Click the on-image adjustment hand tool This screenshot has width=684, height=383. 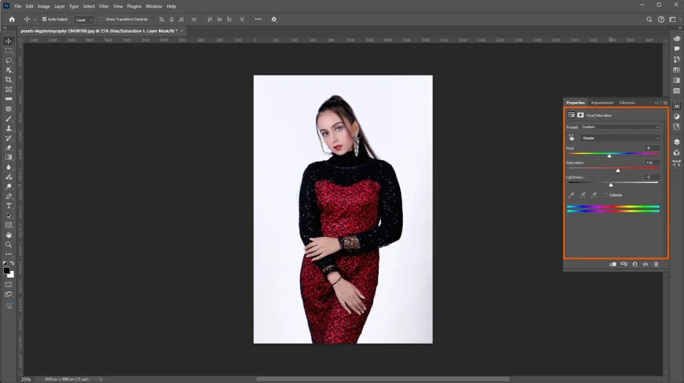tap(572, 137)
